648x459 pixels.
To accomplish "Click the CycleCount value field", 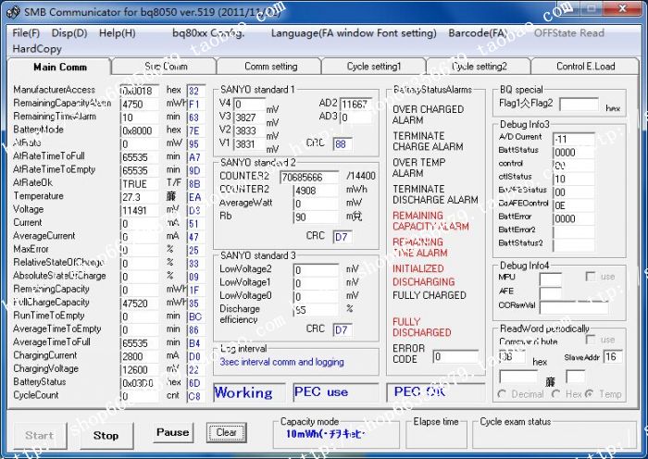I will pyautogui.click(x=140, y=396).
